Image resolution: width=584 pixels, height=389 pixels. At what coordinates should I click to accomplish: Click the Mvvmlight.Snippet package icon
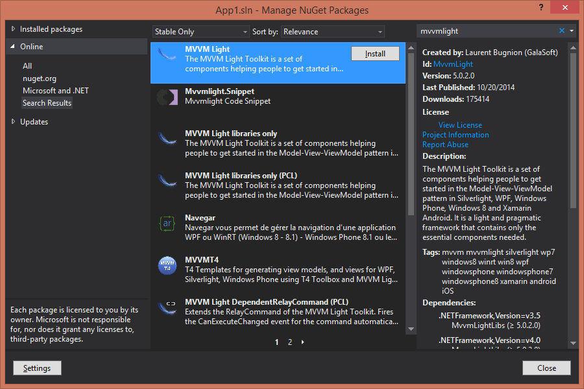point(167,97)
